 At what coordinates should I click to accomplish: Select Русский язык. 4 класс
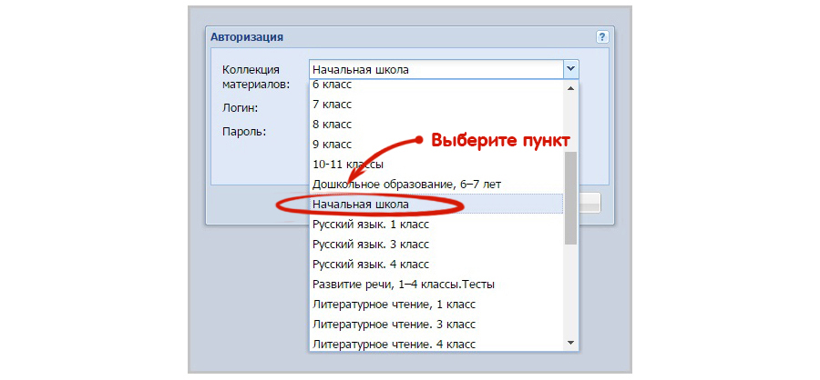point(370,265)
